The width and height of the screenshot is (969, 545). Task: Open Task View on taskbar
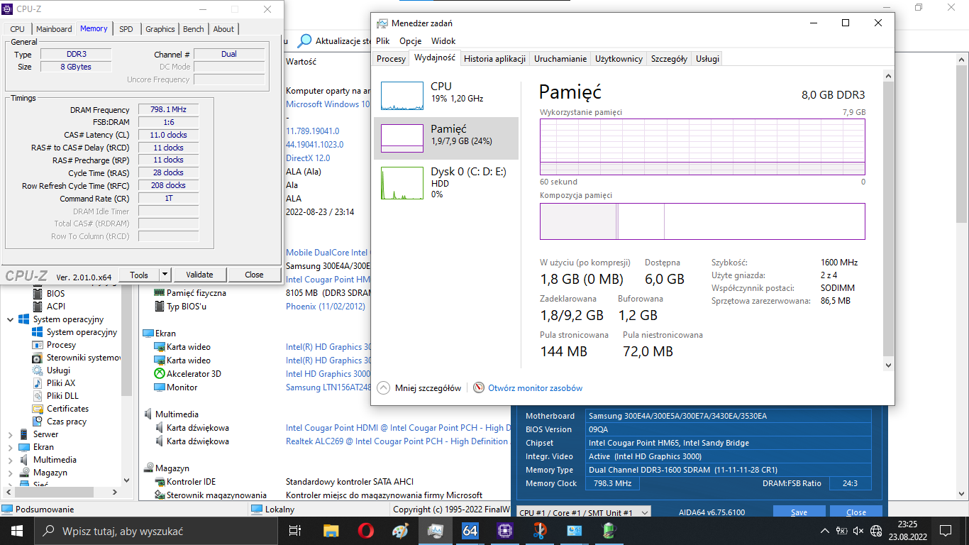[295, 531]
